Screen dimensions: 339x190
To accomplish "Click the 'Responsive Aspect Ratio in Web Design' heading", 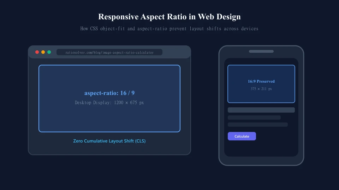I will point(169,17).
